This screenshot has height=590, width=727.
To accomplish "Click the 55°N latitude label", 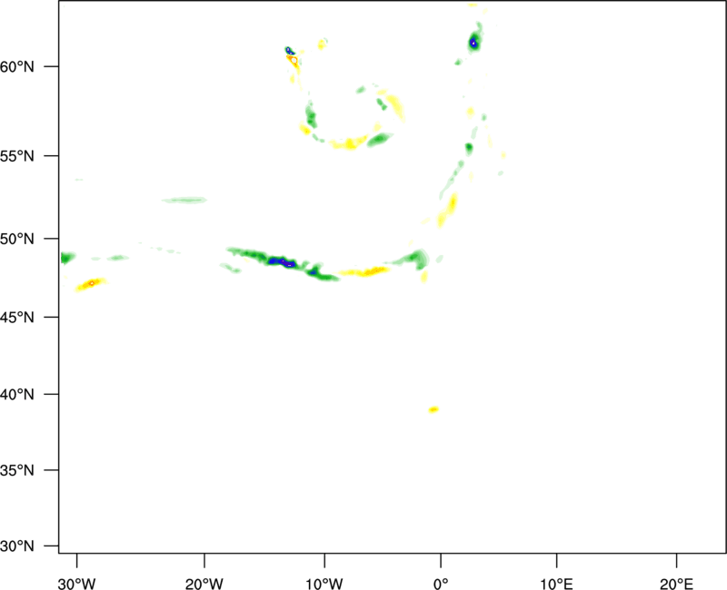I will click(x=17, y=156).
